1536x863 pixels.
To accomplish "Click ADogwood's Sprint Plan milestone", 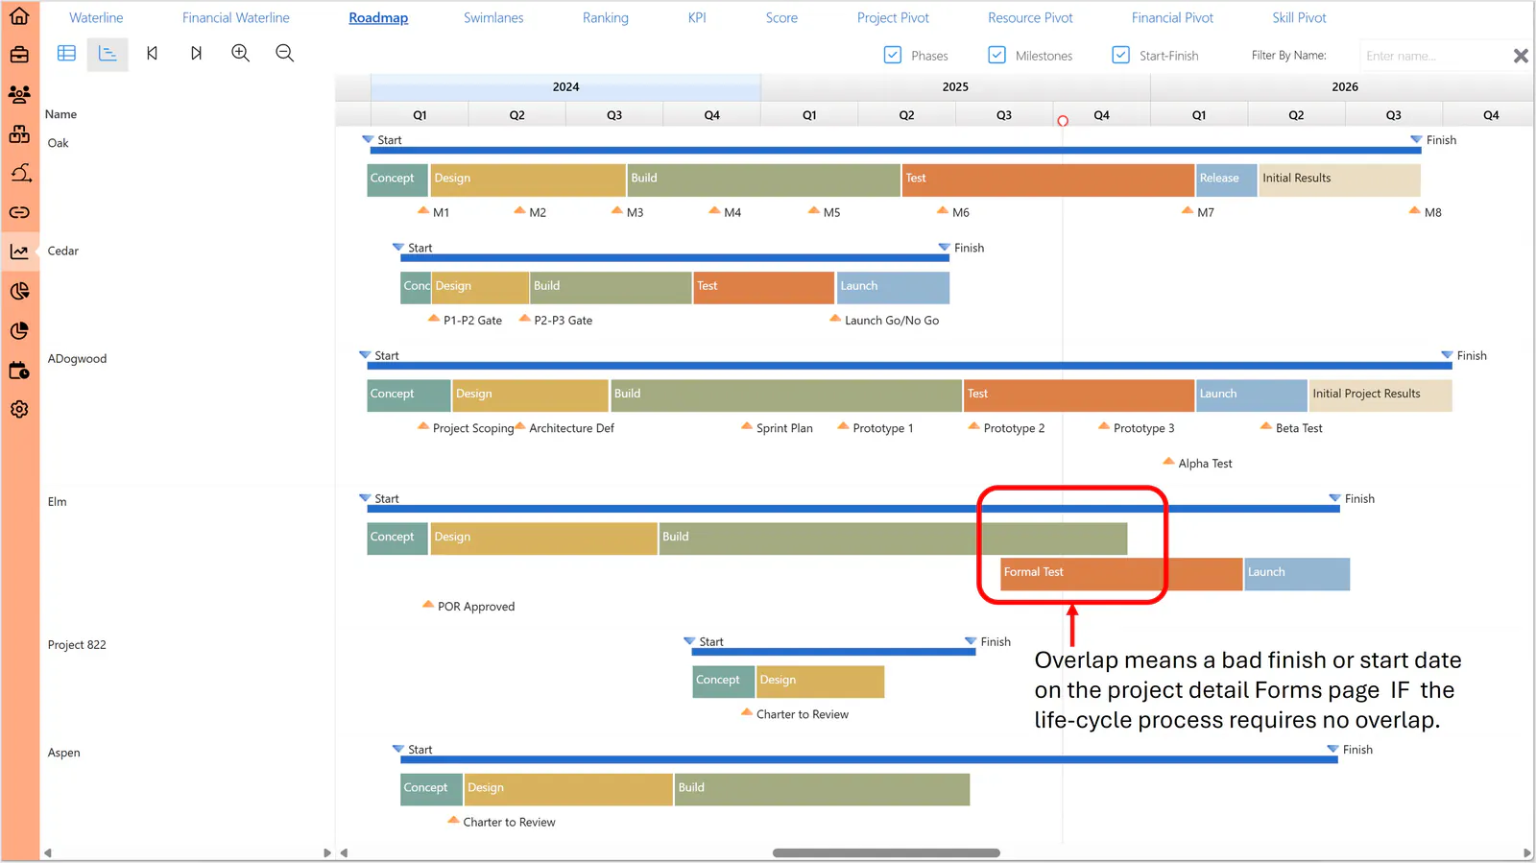I will click(747, 425).
